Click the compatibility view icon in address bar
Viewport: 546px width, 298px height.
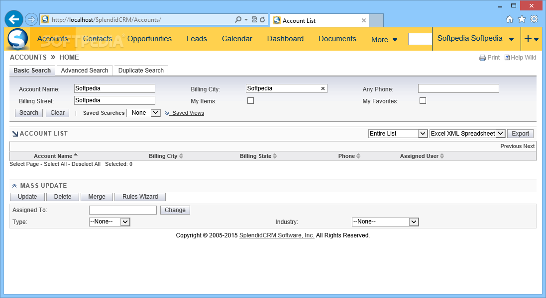pyautogui.click(x=254, y=19)
